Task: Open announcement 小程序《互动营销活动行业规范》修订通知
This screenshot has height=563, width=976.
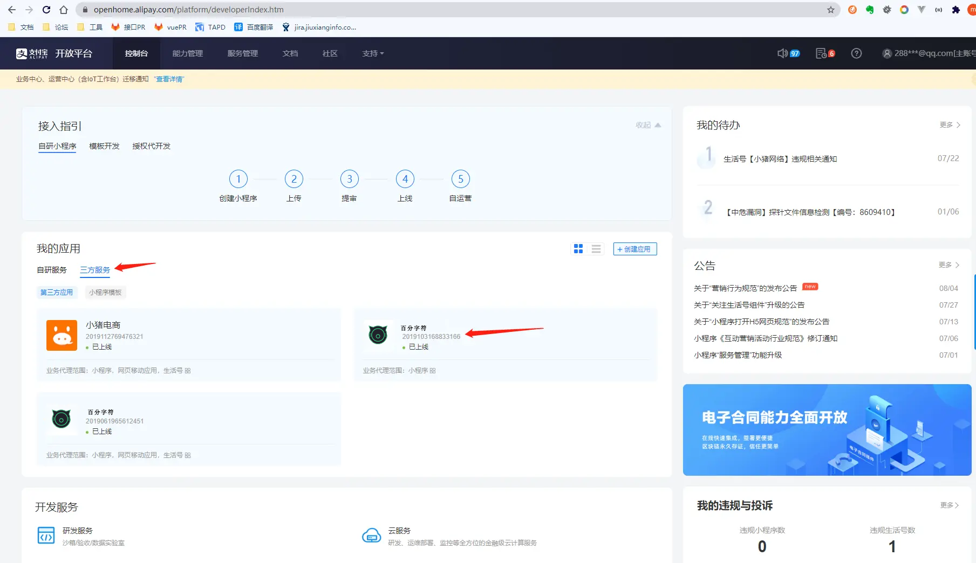Action: (766, 338)
